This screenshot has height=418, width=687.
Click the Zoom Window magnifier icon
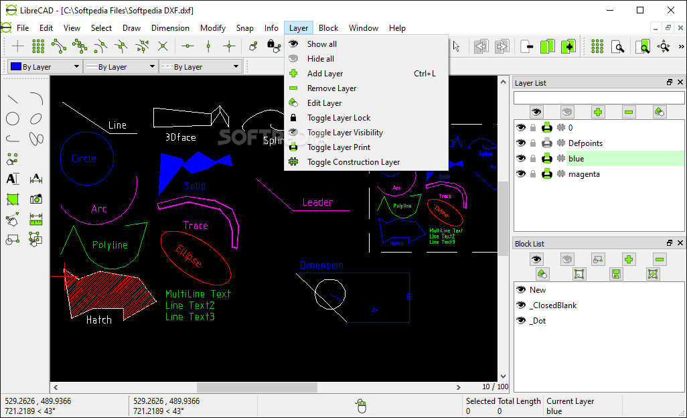pos(618,46)
